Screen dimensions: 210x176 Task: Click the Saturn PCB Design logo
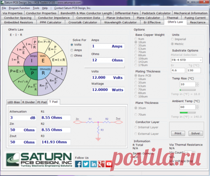point(39,160)
